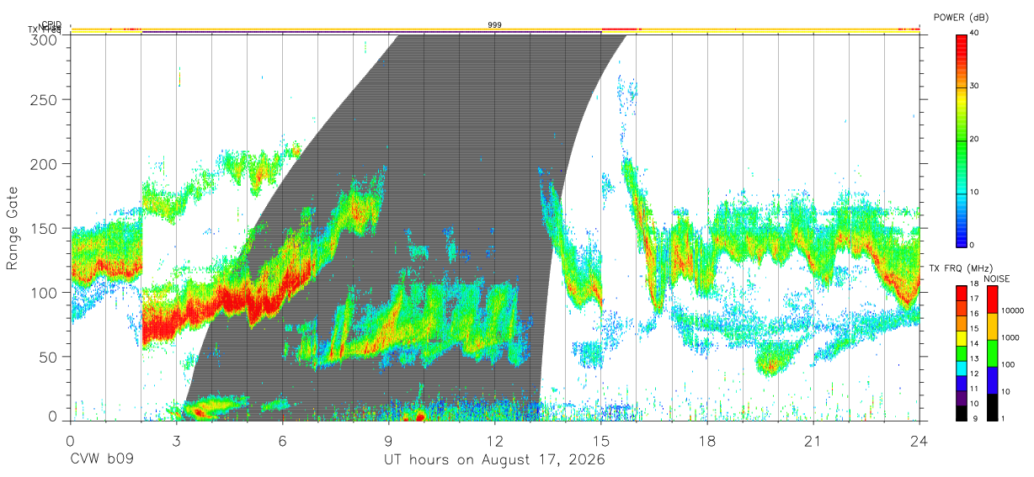The height and width of the screenshot is (477, 1034).
Task: Pick the 15 label on TX FRQ scale
Action: (x=974, y=329)
